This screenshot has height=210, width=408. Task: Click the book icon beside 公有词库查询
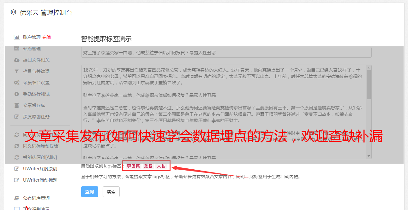tap(17, 198)
